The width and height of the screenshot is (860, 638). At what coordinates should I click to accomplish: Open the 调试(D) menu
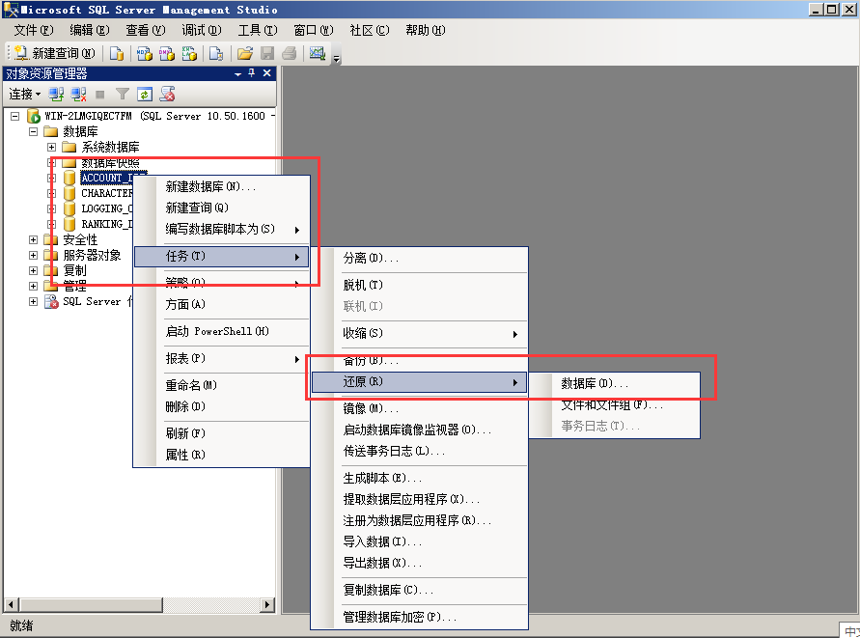(x=202, y=30)
